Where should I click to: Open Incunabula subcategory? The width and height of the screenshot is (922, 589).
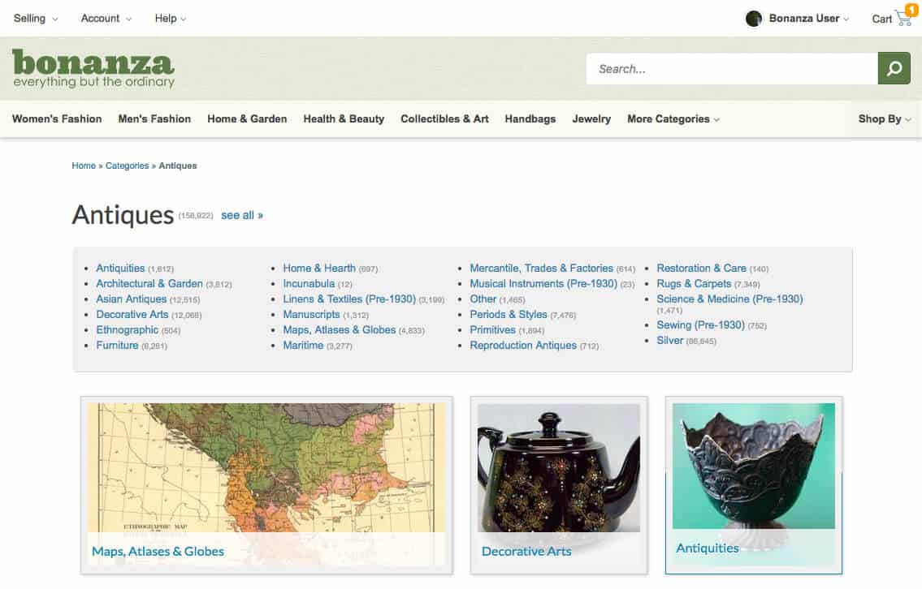(x=309, y=283)
